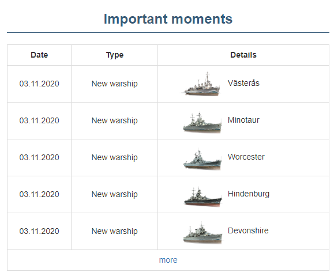This screenshot has width=334, height=276.
Task: Select New warship in the Worcester row
Action: (x=115, y=157)
